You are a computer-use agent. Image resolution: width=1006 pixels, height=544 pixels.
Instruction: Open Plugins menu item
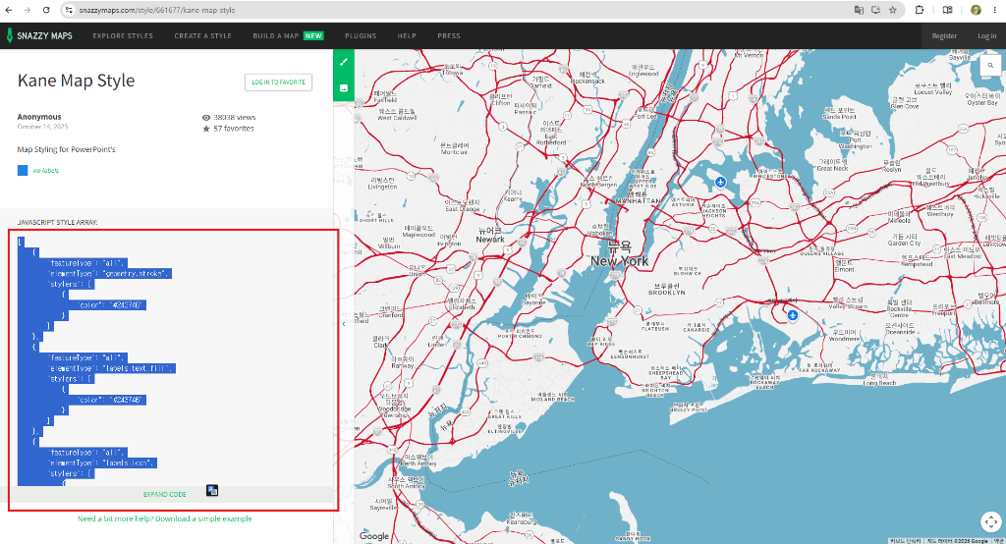point(361,36)
